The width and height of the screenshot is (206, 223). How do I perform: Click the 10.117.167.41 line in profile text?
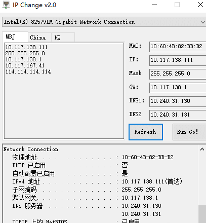coord(25,65)
